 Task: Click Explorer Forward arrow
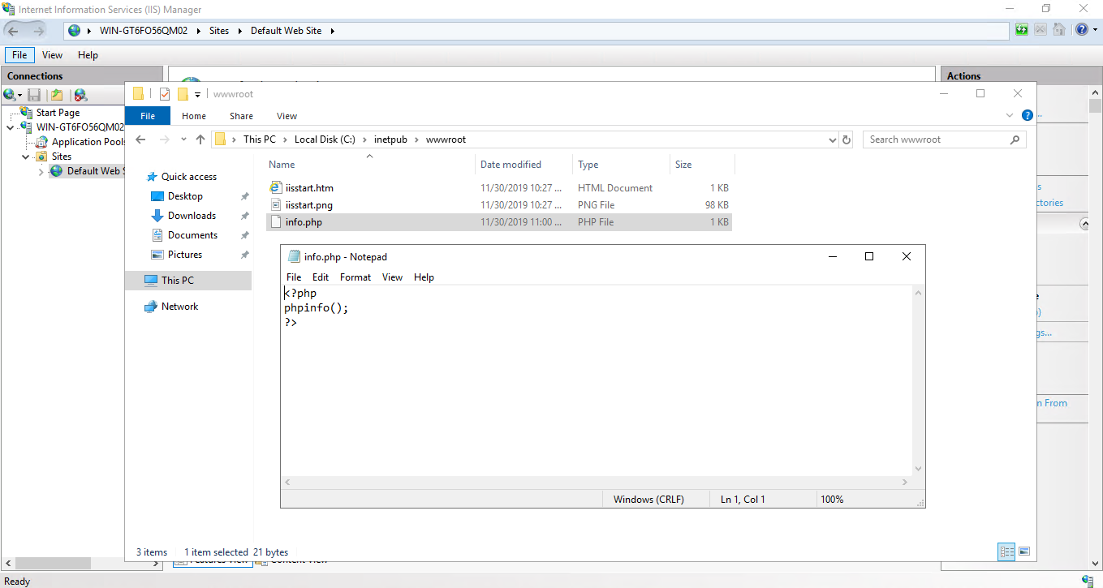(x=165, y=139)
